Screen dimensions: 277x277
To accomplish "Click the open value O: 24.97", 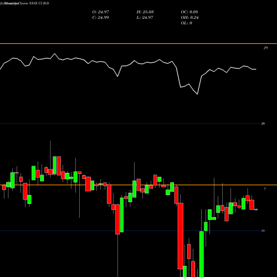I will [x=101, y=12].
